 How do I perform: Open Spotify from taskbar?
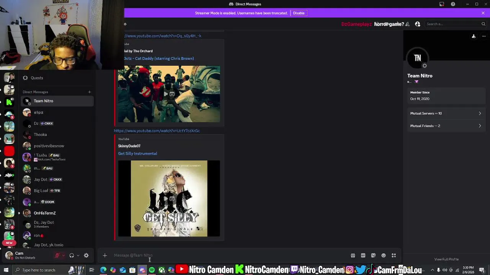click(152, 270)
